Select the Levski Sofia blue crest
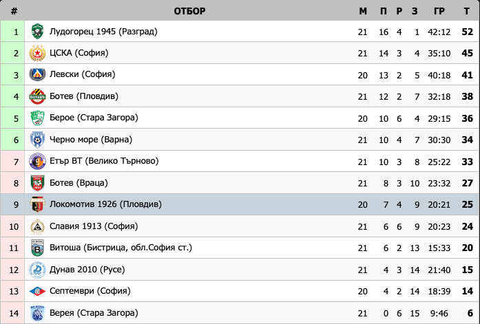Viewport: 480px width, 324px height. 37,74
